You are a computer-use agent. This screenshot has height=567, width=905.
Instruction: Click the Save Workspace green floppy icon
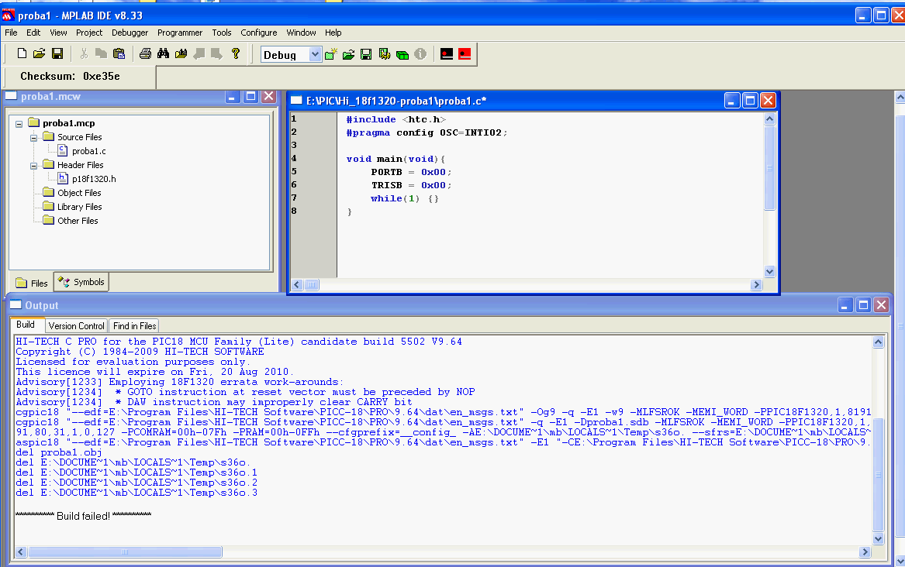point(366,54)
